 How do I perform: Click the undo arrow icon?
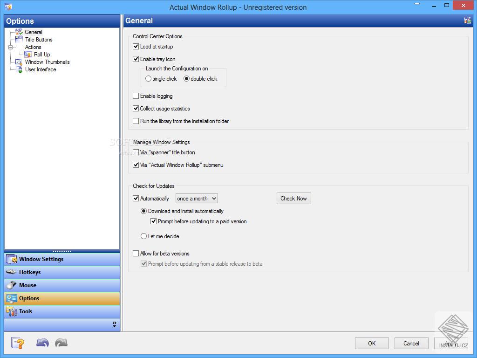[42, 343]
